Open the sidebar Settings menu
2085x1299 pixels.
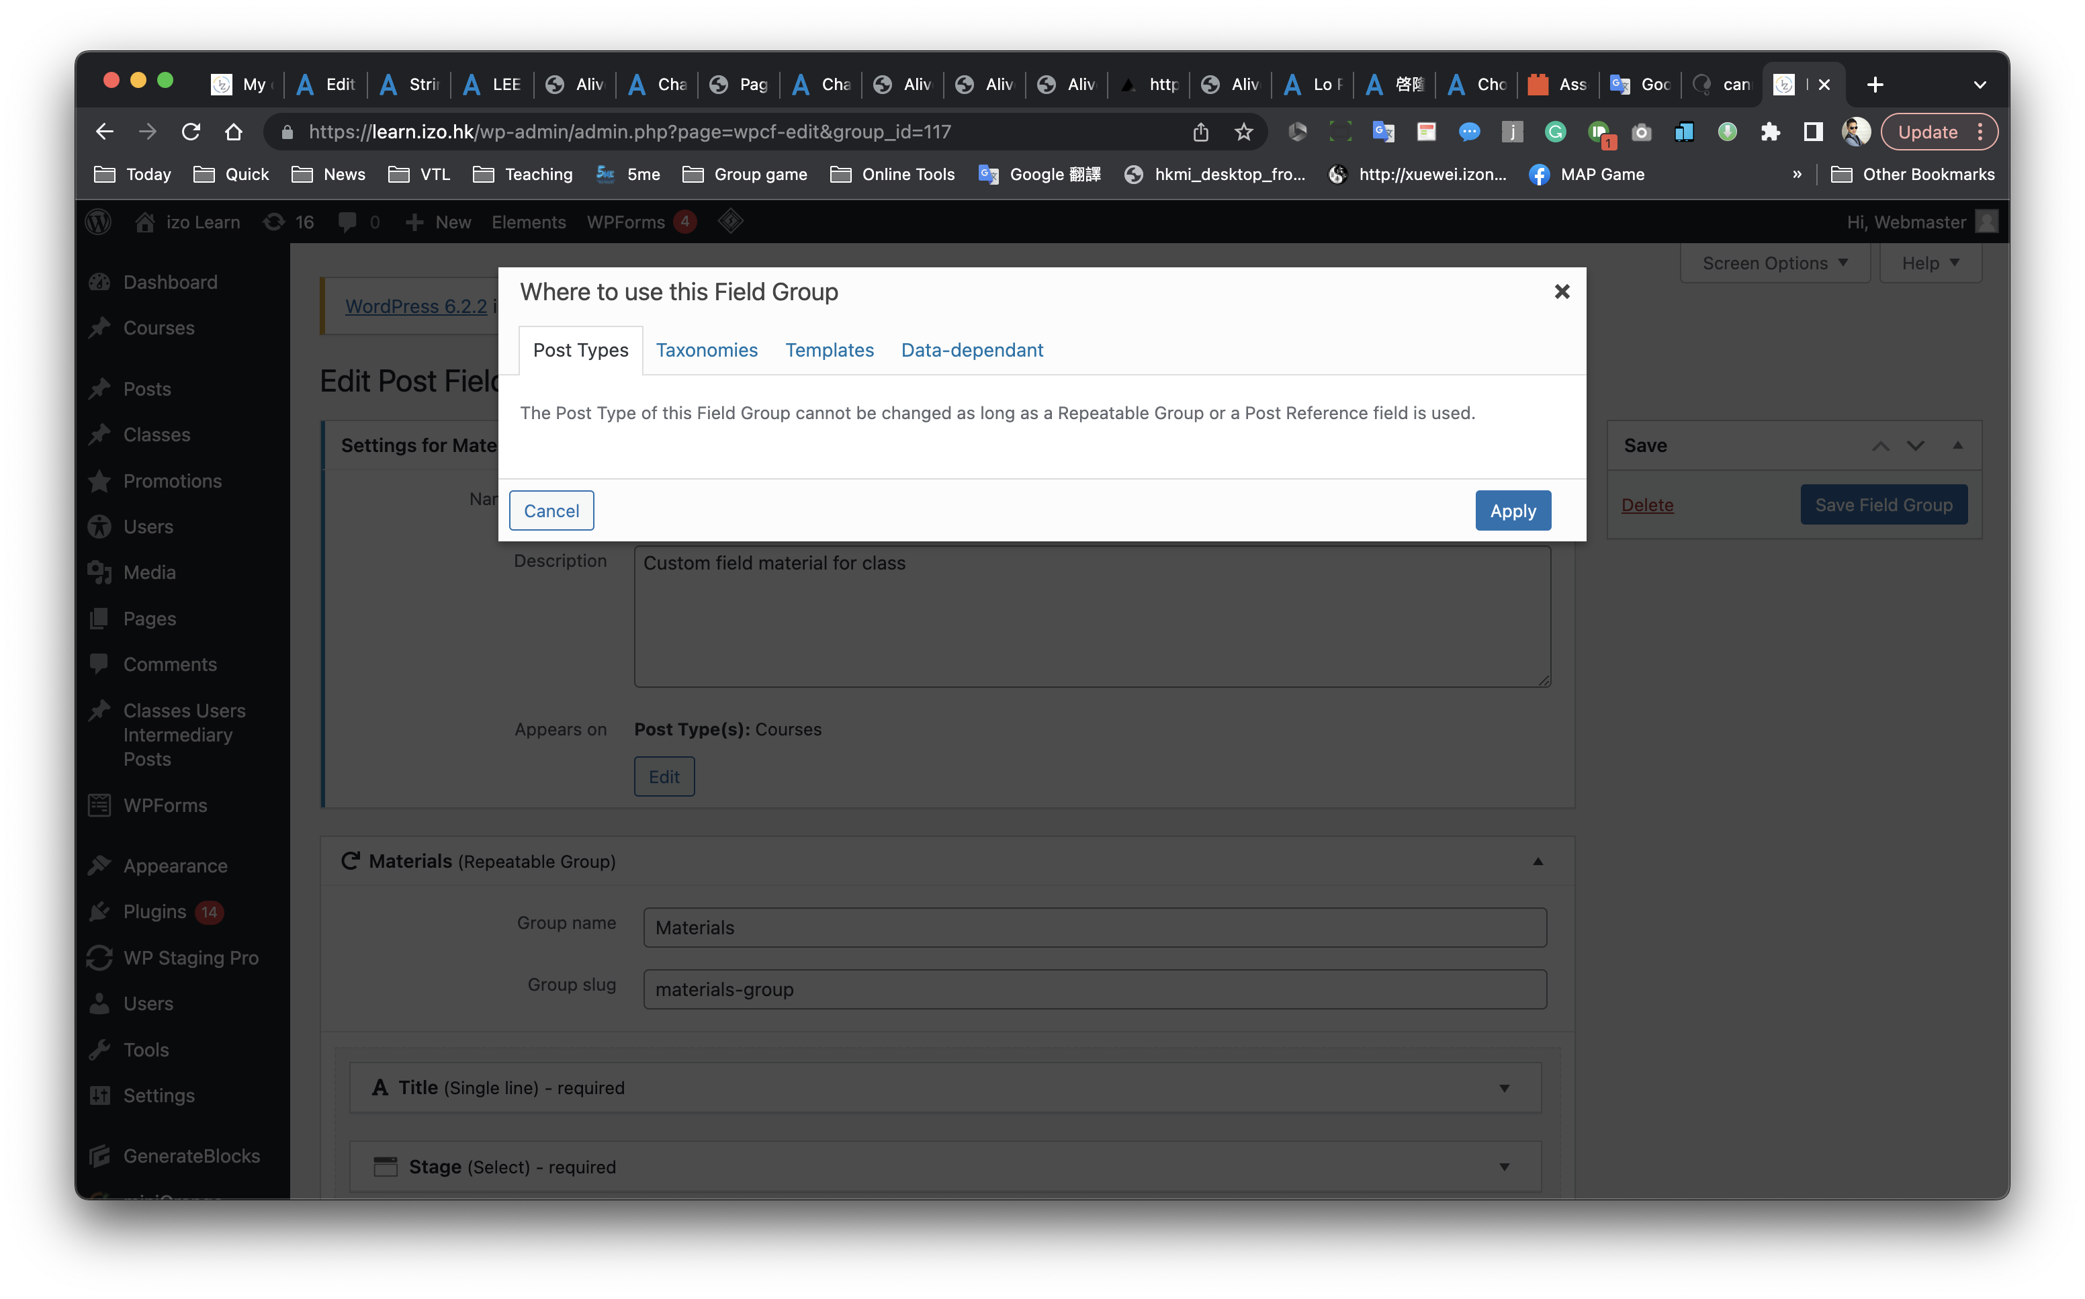159,1095
